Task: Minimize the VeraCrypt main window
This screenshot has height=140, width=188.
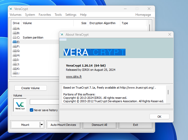Action: (x=125, y=9)
